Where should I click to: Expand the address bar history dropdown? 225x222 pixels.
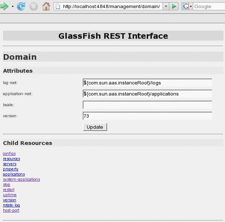click(x=166, y=6)
